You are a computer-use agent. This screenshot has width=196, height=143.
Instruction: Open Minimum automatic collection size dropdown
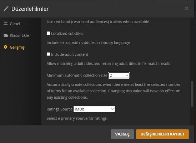coord(119,75)
